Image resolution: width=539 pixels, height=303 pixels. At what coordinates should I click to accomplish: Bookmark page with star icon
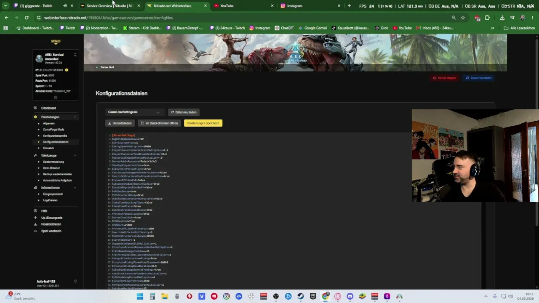tap(463, 18)
